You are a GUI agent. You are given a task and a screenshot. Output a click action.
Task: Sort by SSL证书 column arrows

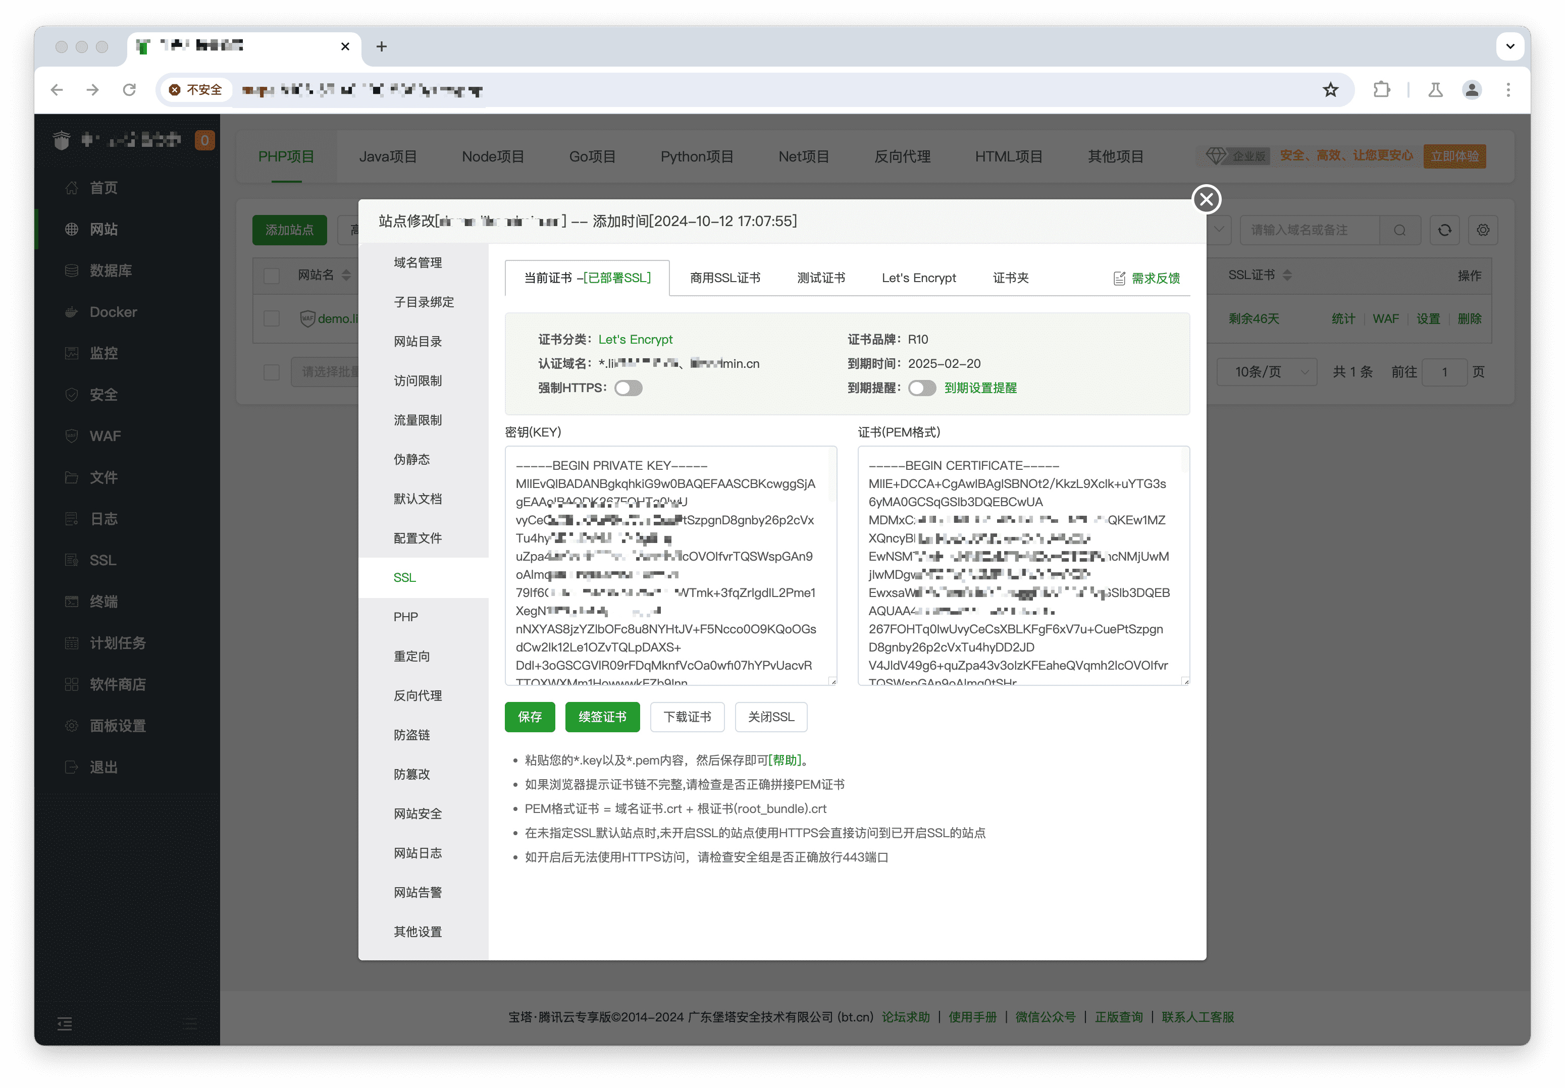1287,276
